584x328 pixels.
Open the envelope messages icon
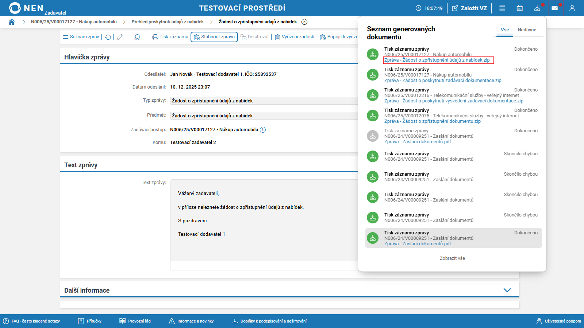pyautogui.click(x=554, y=8)
